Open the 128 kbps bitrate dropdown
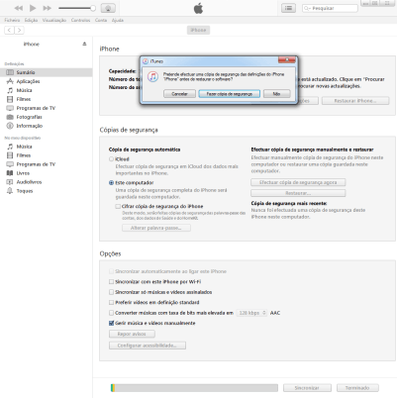Screen dimensions: 397x398 point(251,313)
